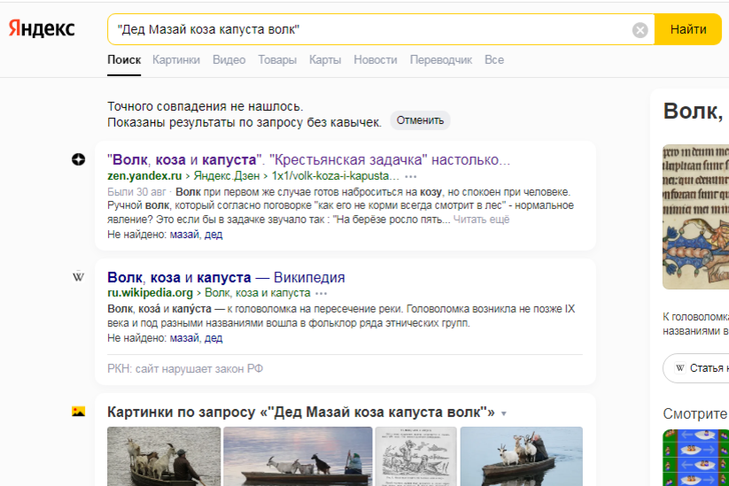Viewport: 729px width, 486px height.
Task: Open the Товары tab
Action: click(277, 60)
